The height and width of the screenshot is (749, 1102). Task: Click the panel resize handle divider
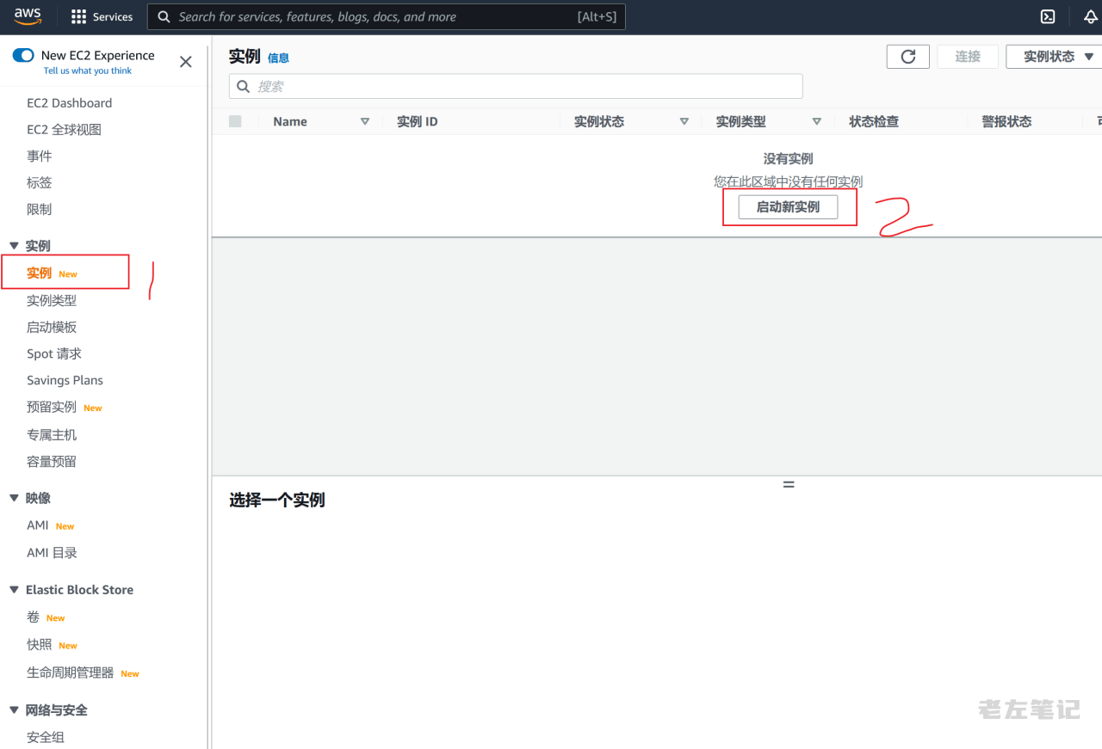tap(788, 484)
